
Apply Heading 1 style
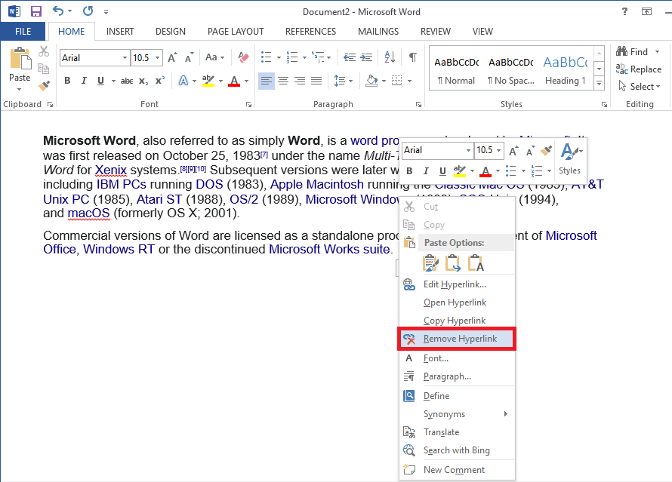coord(566,69)
